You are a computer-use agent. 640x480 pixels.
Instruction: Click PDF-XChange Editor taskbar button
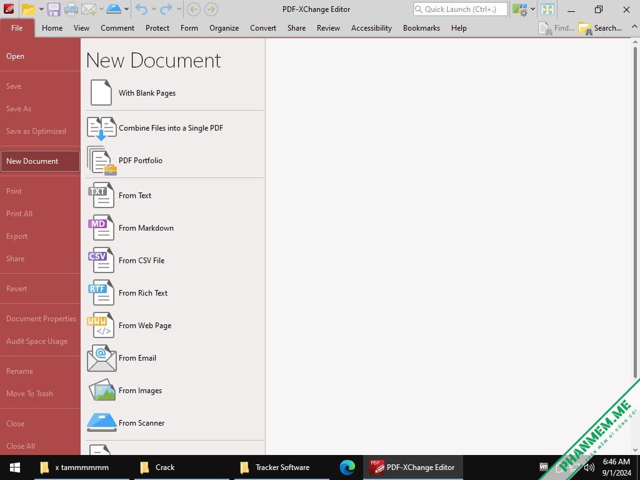coord(413,467)
